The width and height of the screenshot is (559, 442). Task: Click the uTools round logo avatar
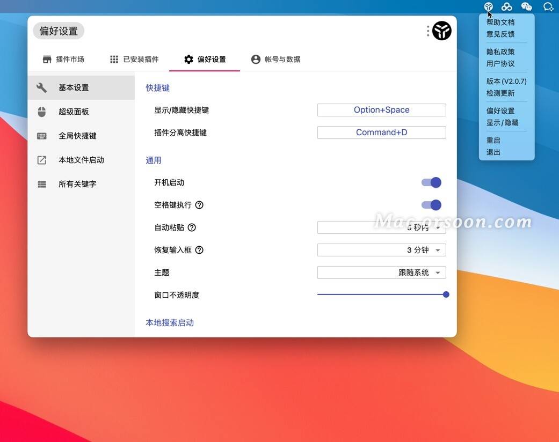click(442, 31)
